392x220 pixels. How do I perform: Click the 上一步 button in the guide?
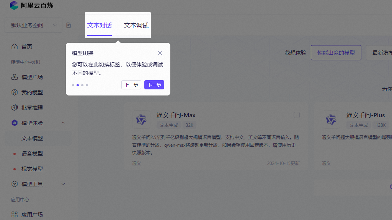[131, 85]
